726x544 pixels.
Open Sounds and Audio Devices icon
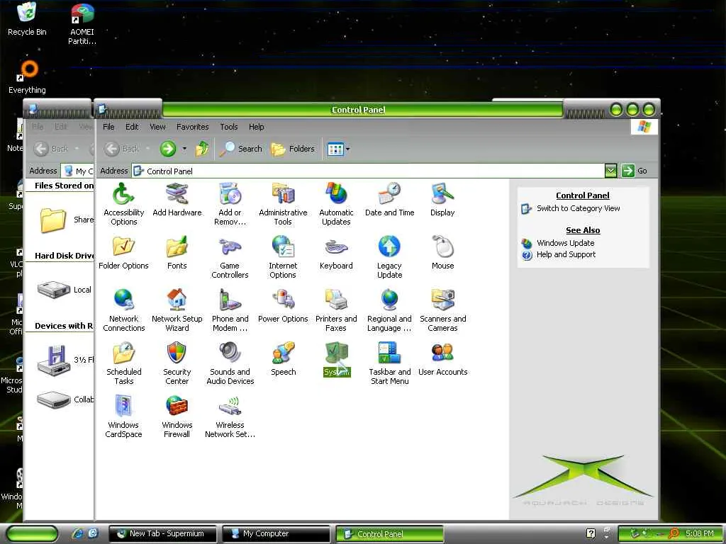[230, 363]
